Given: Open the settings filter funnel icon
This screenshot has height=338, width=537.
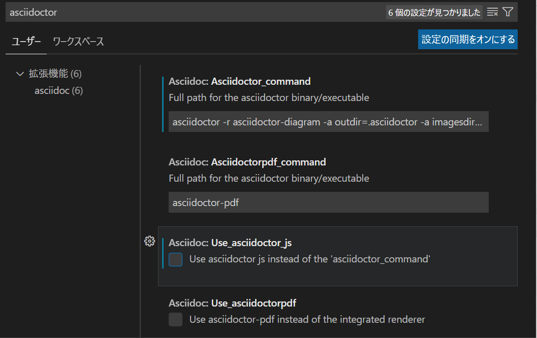Looking at the screenshot, I should [x=508, y=12].
